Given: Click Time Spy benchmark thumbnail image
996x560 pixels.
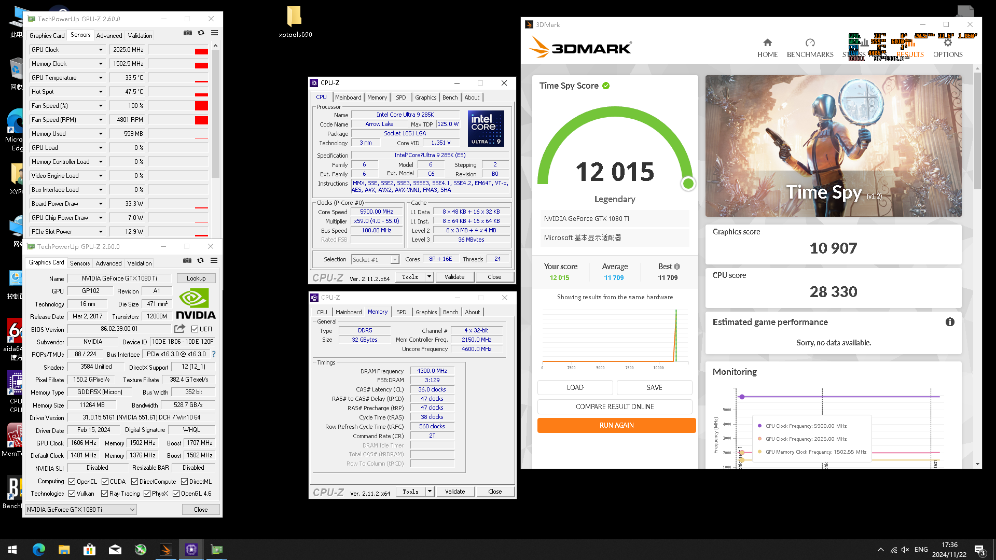Looking at the screenshot, I should (833, 146).
